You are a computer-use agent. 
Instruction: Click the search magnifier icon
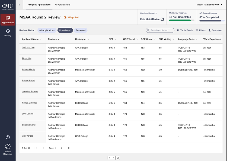click(x=148, y=30)
